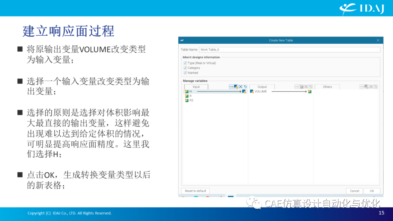Click the undo reset icon beside Input
Viewport: 393px width, 221px height.
tap(245, 87)
